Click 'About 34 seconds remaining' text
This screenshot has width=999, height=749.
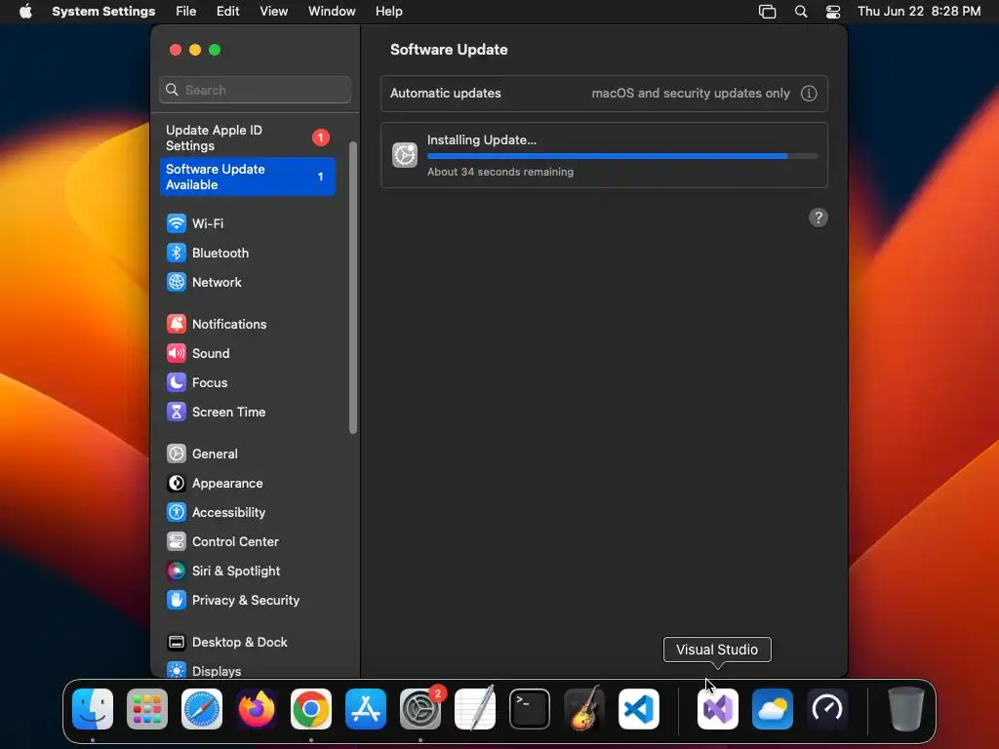tap(500, 172)
